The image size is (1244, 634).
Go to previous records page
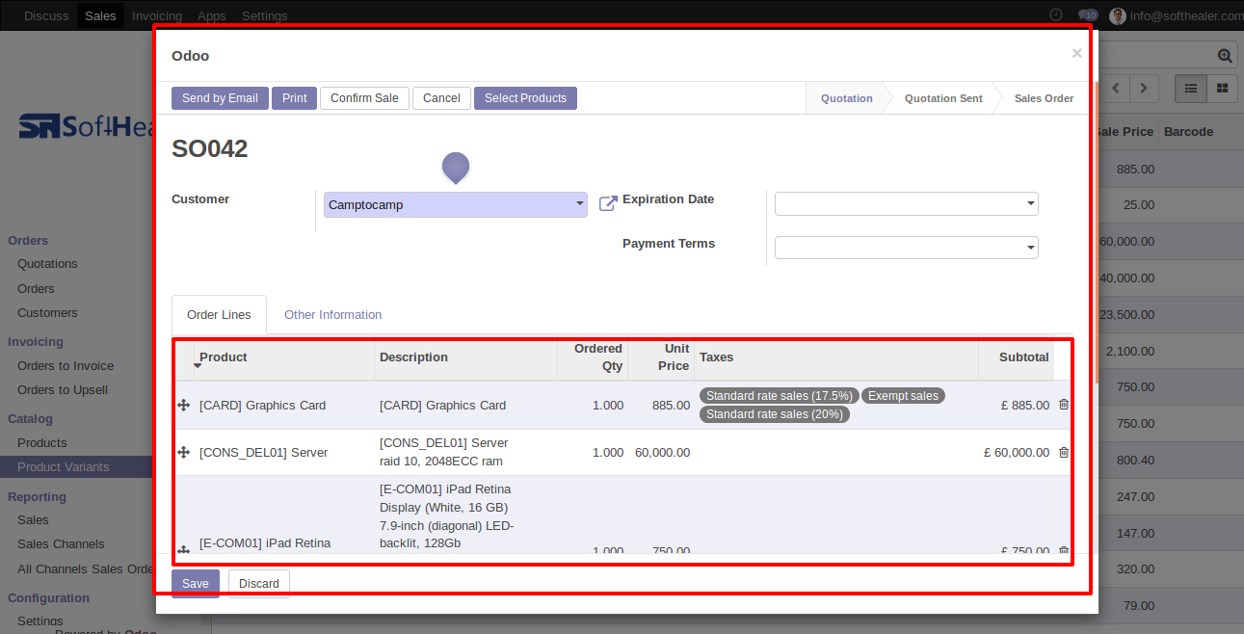click(x=1116, y=88)
